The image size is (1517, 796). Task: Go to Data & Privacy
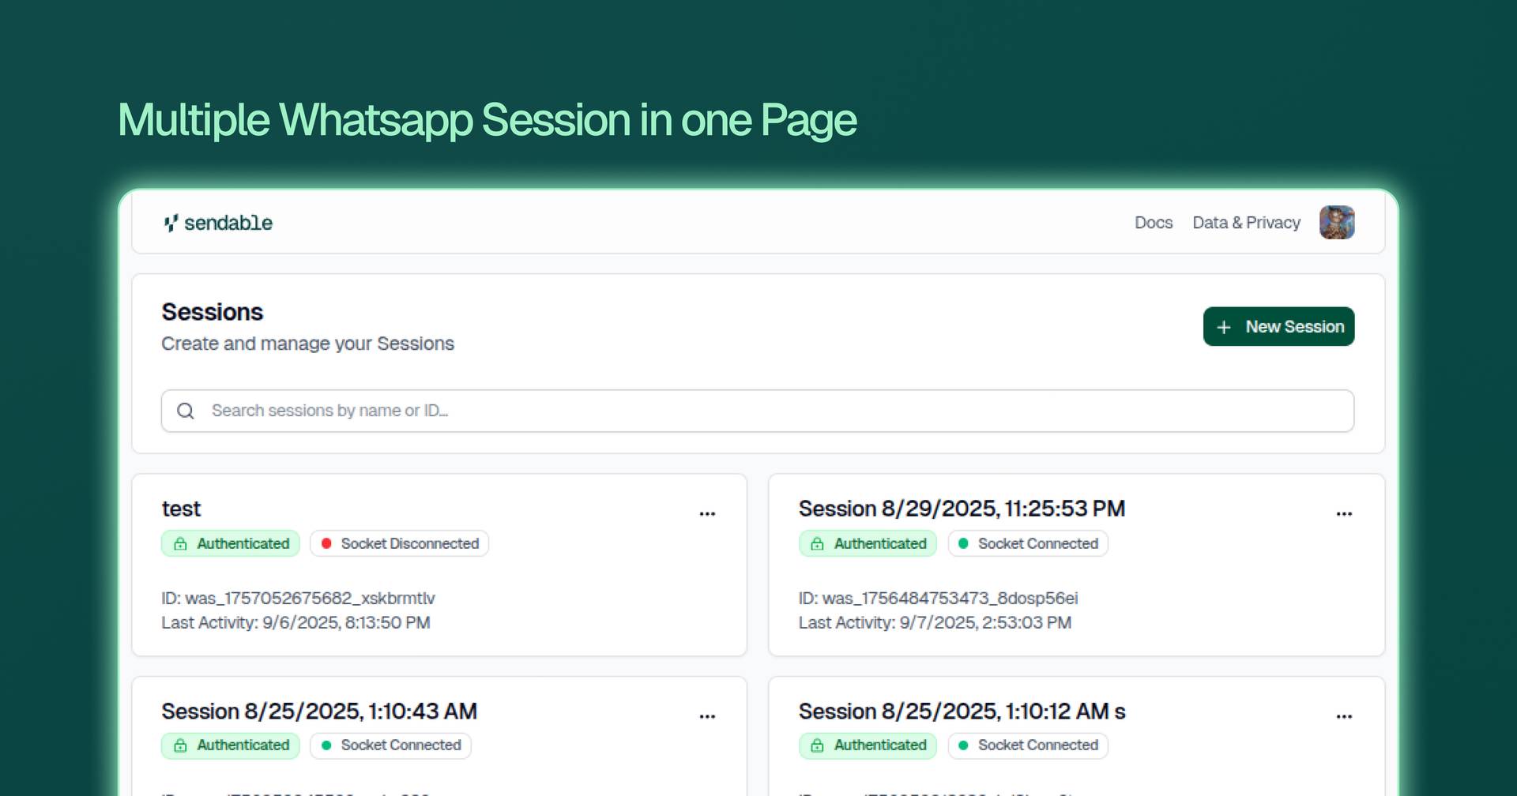[x=1246, y=223]
